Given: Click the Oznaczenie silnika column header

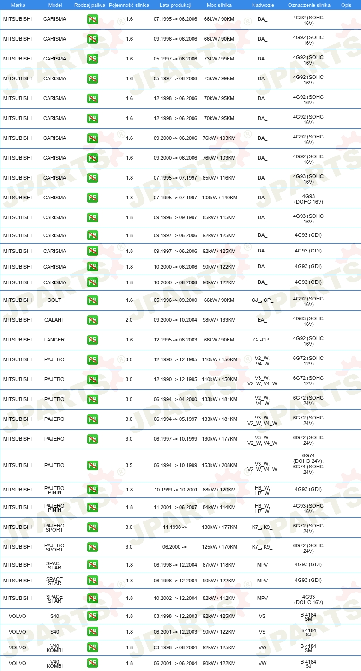Looking at the screenshot, I should pyautogui.click(x=309, y=5).
